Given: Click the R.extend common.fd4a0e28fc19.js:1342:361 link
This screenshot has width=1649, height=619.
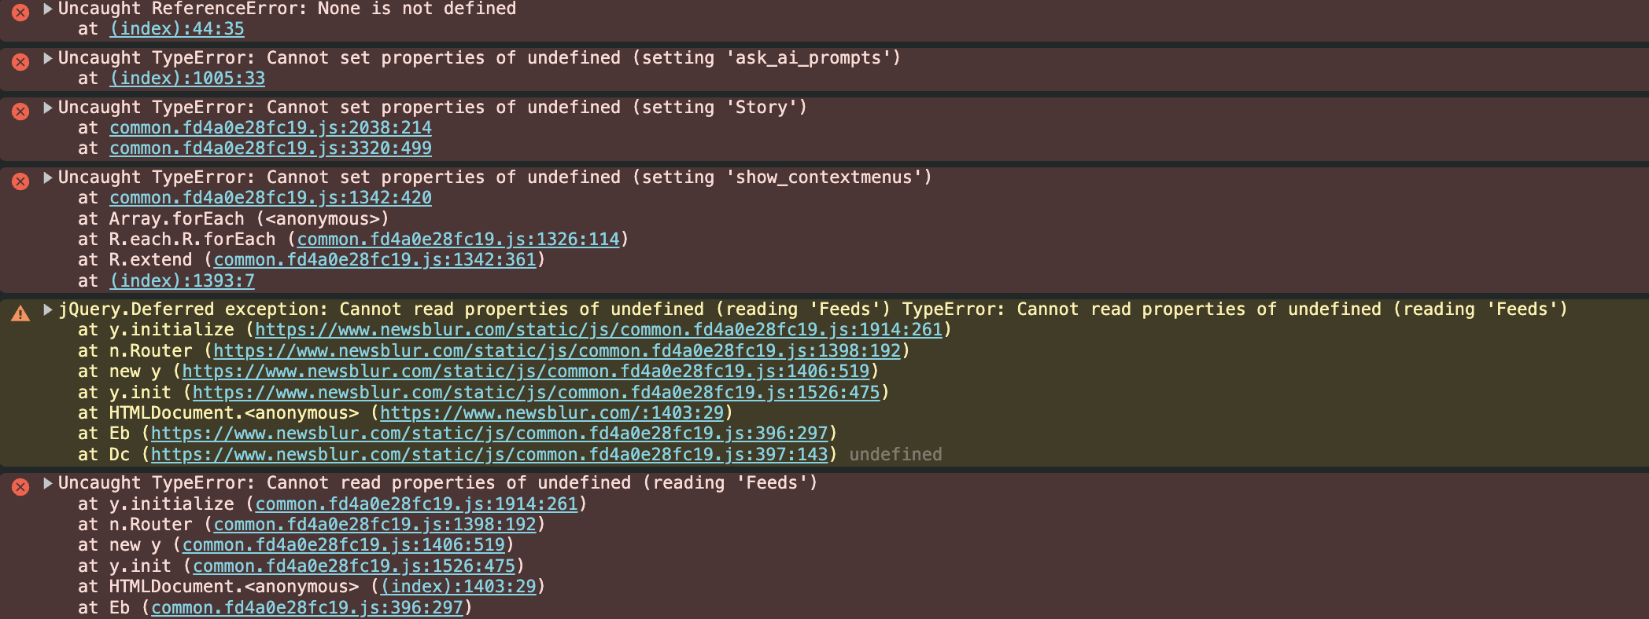Looking at the screenshot, I should (x=374, y=260).
